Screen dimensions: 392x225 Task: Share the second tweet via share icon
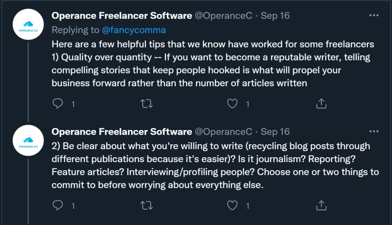321,205
